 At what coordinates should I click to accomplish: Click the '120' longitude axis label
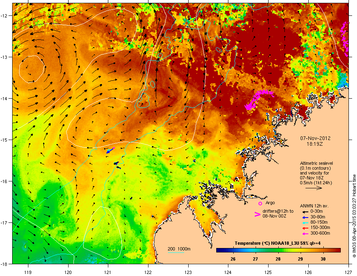[x=68, y=272]
